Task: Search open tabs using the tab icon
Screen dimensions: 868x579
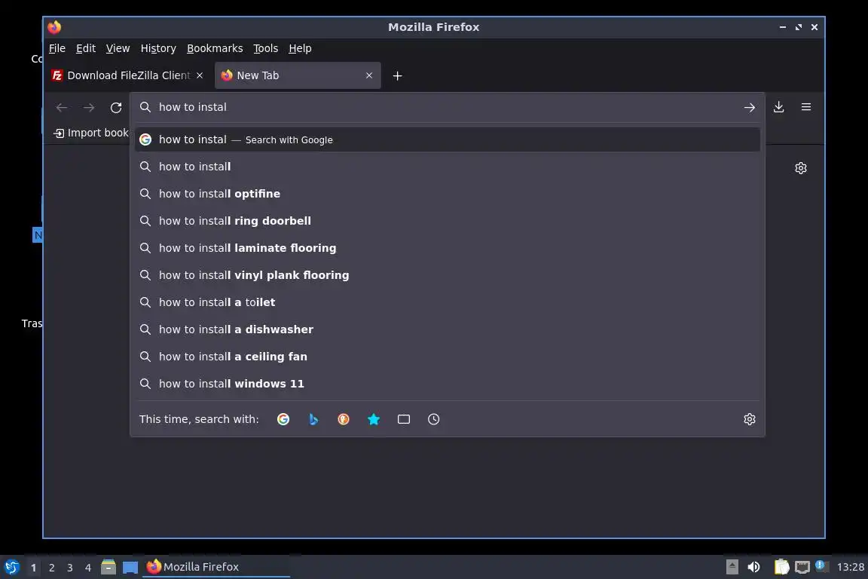Action: (x=404, y=419)
